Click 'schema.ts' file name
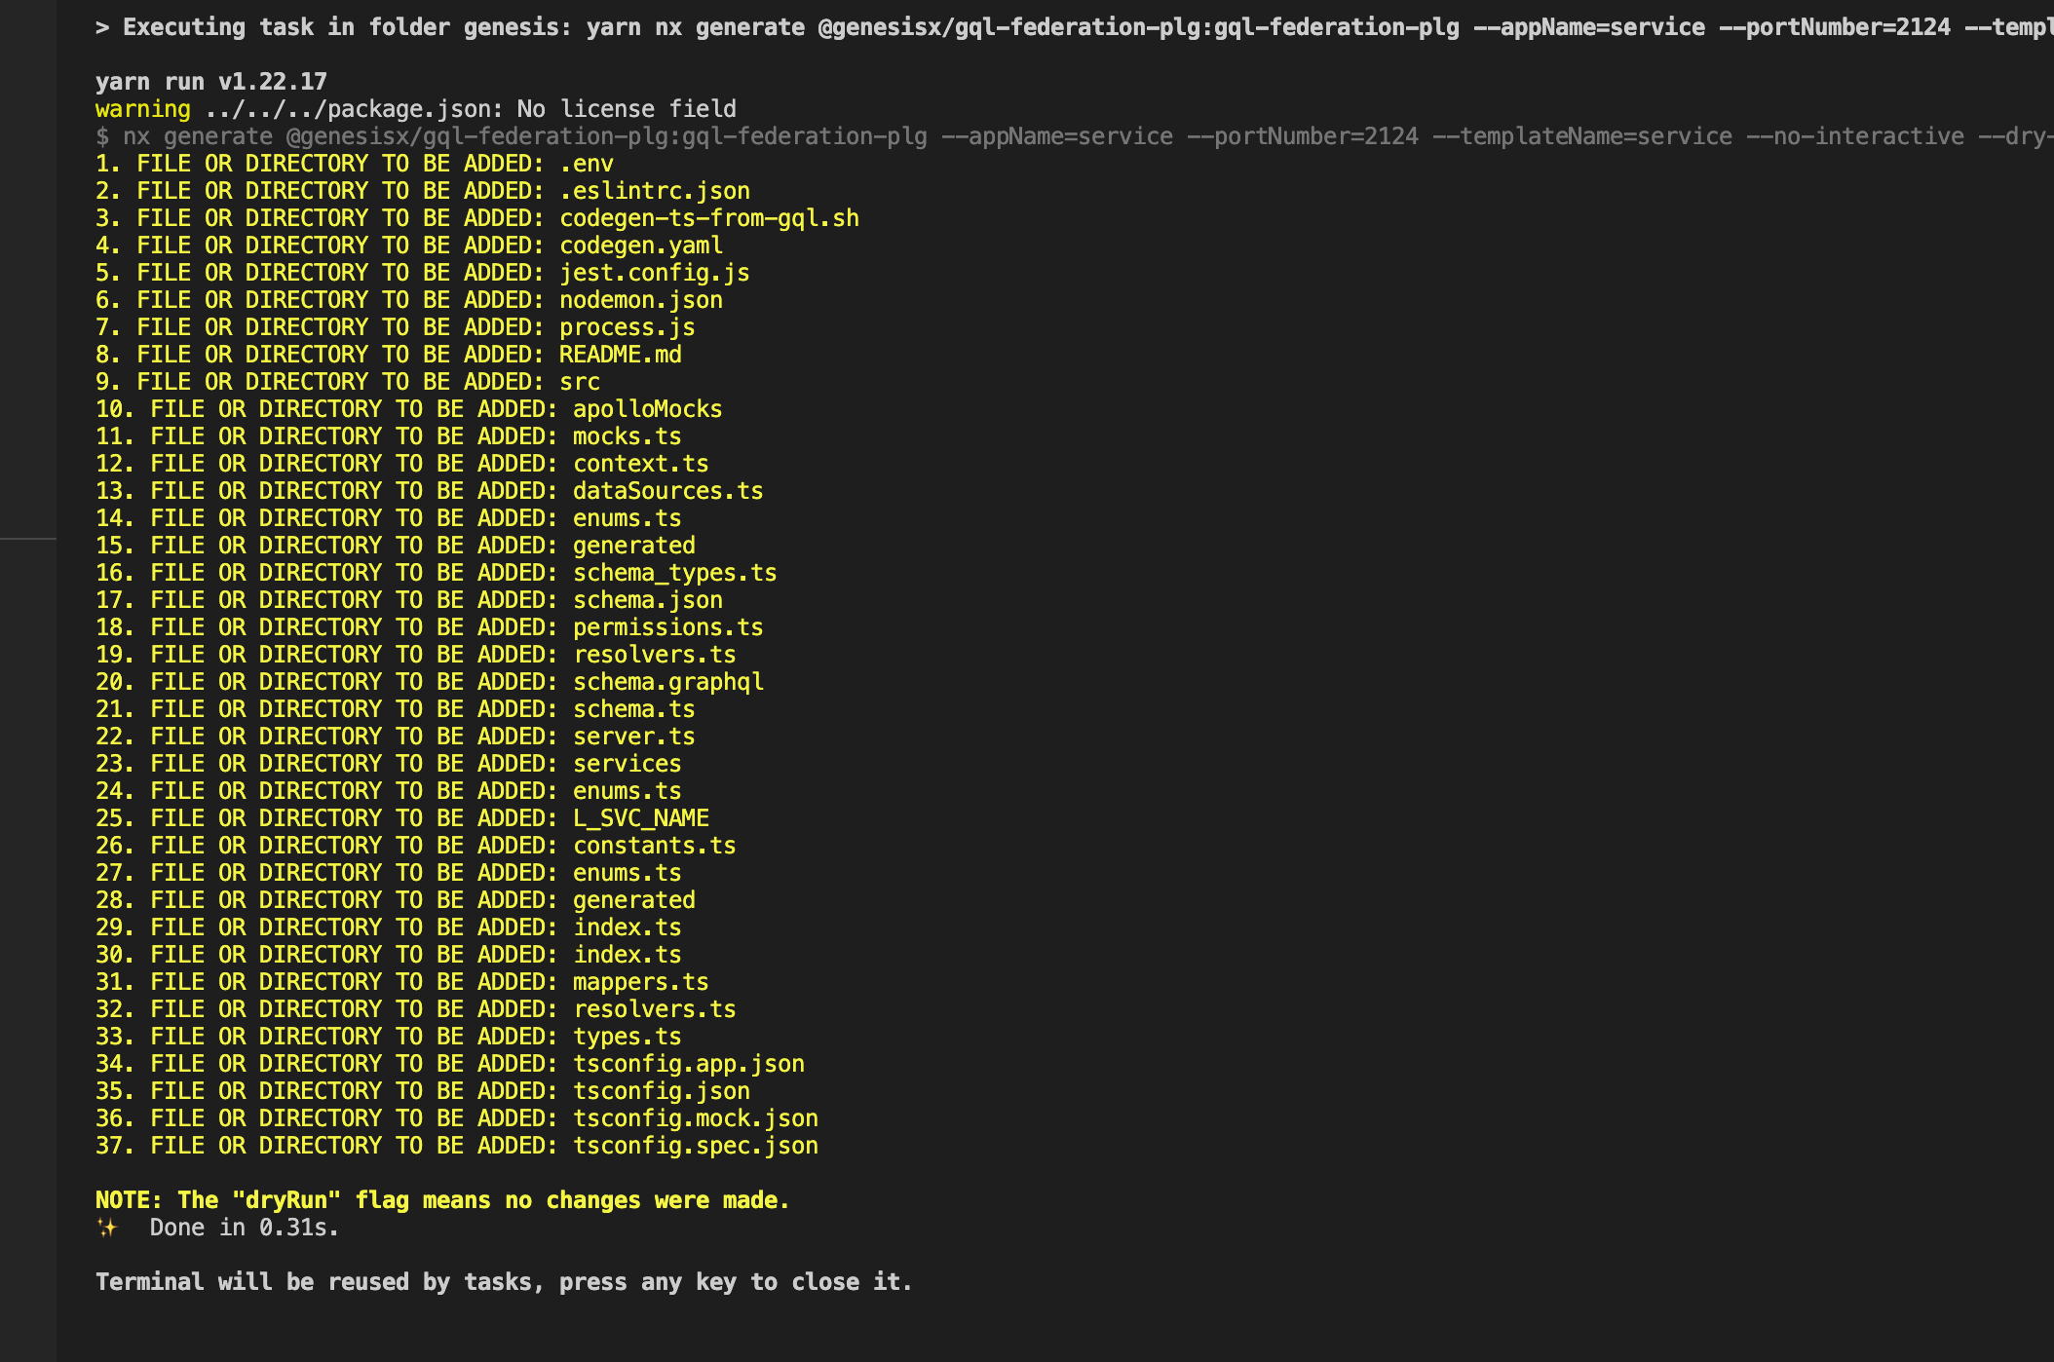The height and width of the screenshot is (1362, 2054). [x=634, y=709]
